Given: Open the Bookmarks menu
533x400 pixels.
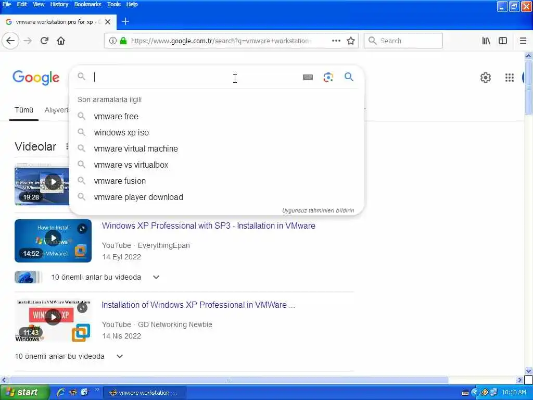Looking at the screenshot, I should [x=87, y=4].
